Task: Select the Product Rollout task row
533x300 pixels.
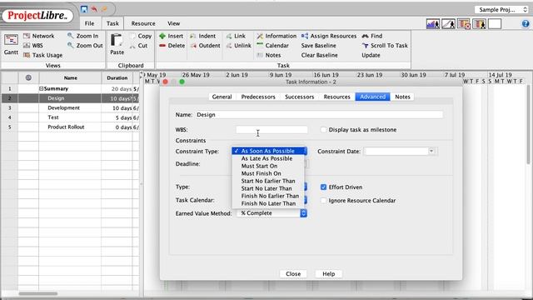Action: [70, 127]
